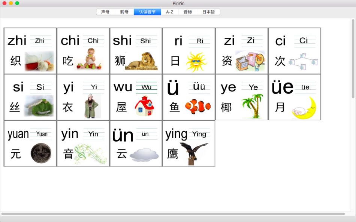This screenshot has width=356, height=222.
Task: Click the character 日 on ri card
Action: (175, 61)
